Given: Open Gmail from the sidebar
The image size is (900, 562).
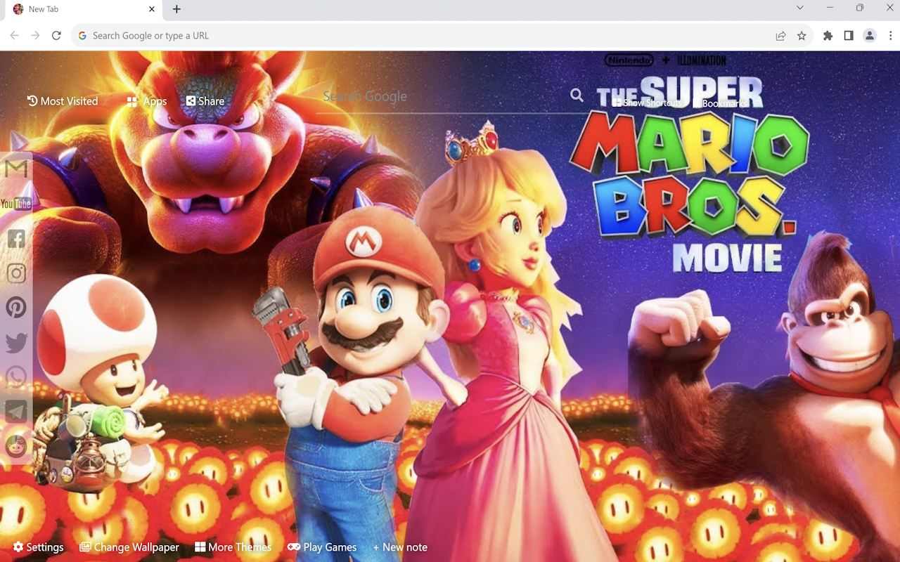Looking at the screenshot, I should [15, 169].
